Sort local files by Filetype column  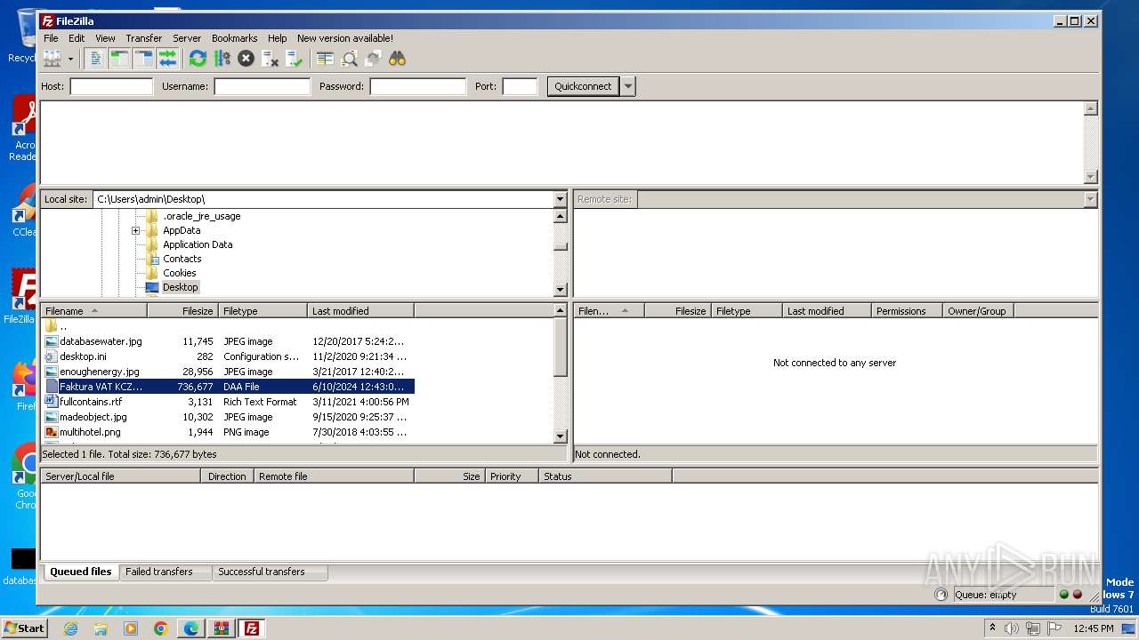pyautogui.click(x=263, y=311)
